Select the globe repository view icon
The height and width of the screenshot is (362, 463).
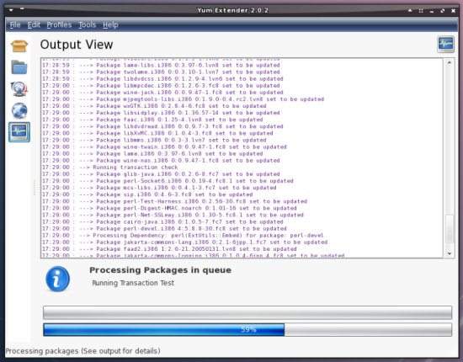[19, 110]
